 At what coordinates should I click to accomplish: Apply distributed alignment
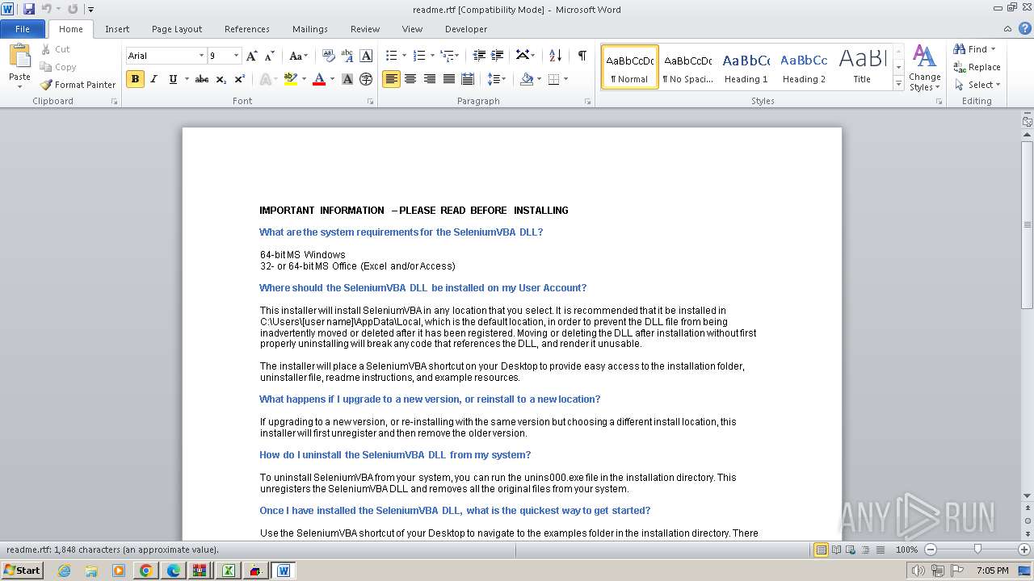click(468, 79)
